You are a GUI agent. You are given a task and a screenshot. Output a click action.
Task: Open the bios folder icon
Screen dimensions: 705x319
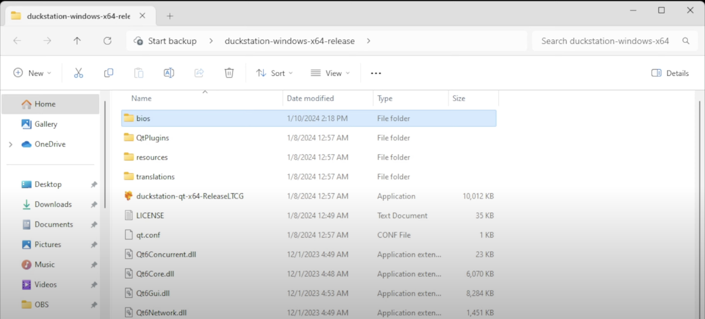click(x=129, y=118)
